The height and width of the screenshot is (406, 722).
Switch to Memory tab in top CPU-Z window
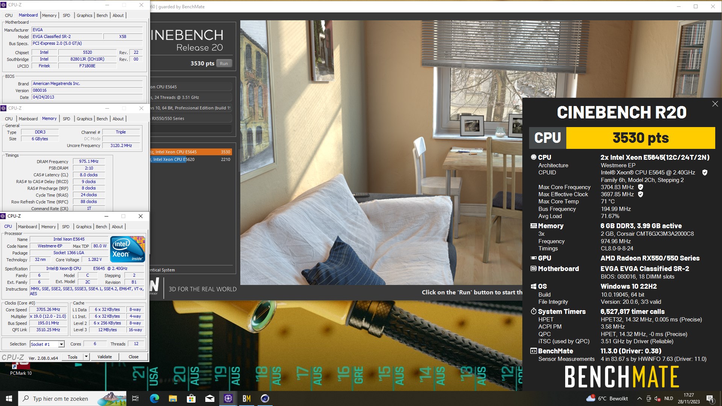pos(49,15)
